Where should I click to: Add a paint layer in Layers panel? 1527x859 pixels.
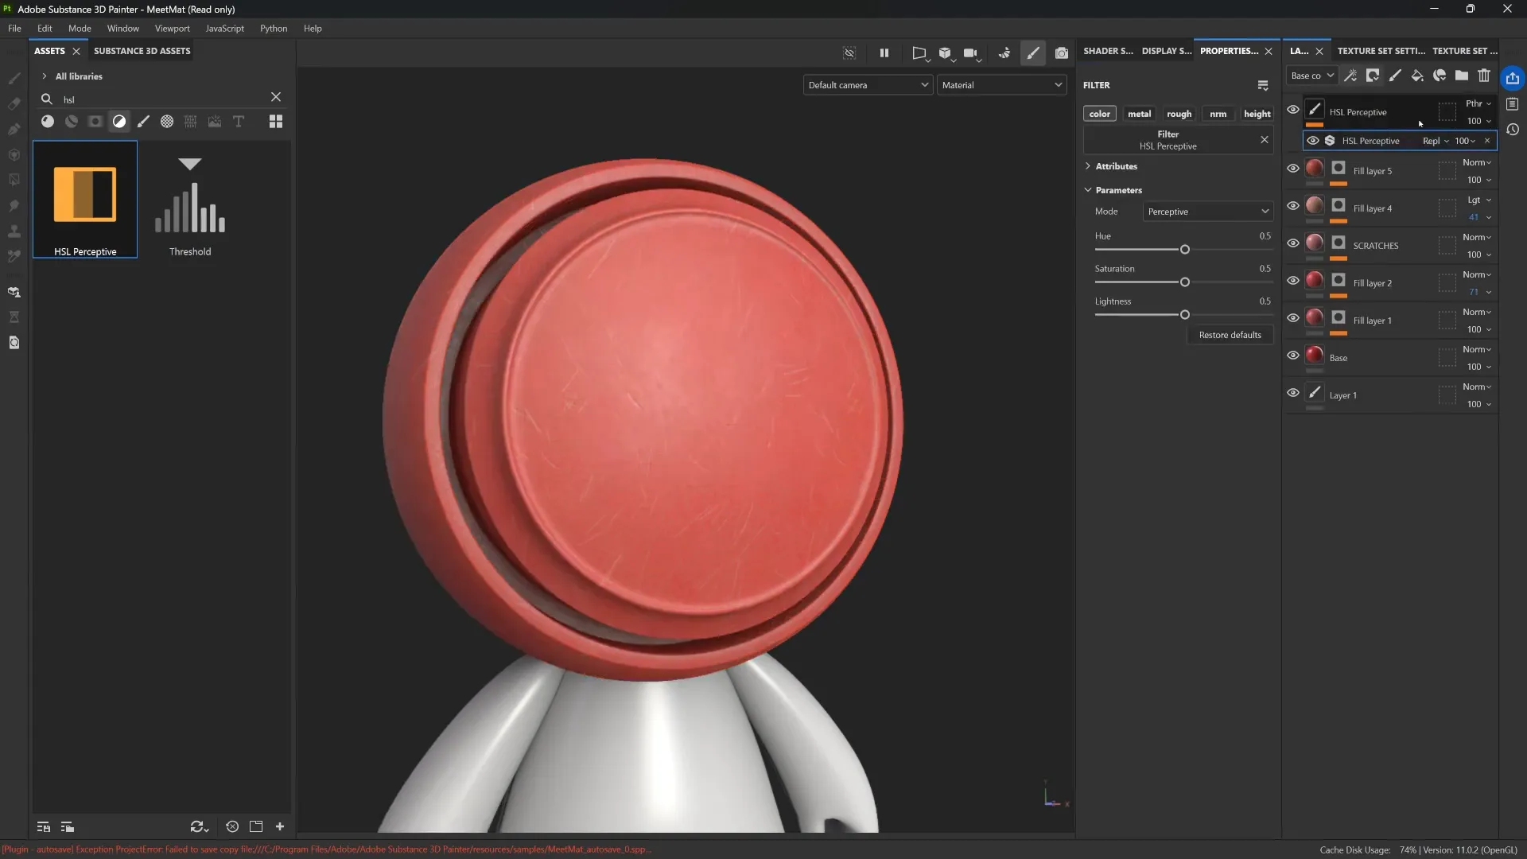(x=1395, y=76)
